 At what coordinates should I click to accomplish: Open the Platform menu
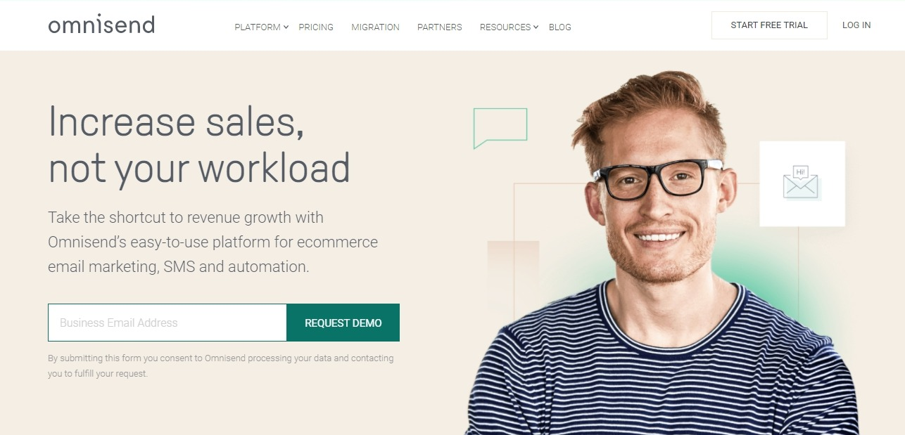pyautogui.click(x=258, y=27)
